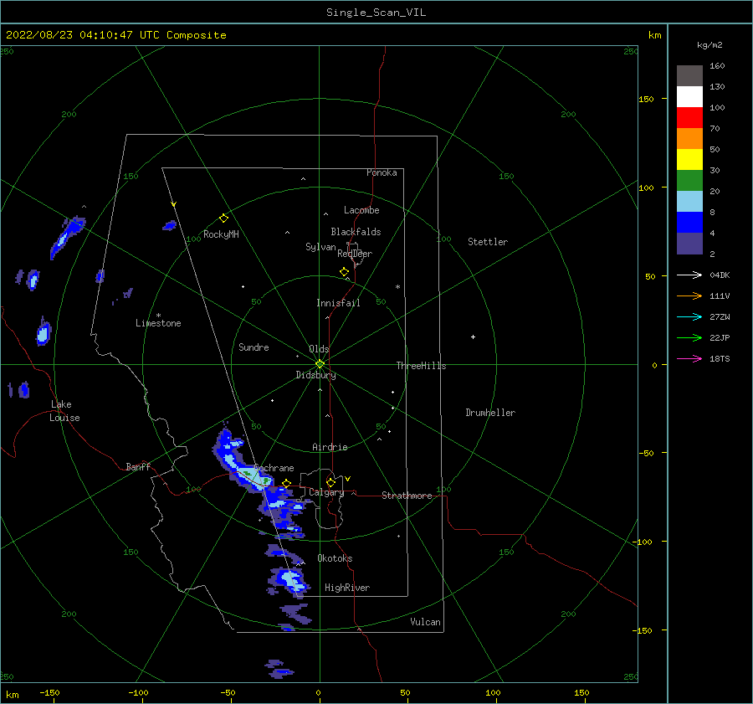The image size is (753, 704).
Task: Click the 18TS legend label
Action: [720, 358]
